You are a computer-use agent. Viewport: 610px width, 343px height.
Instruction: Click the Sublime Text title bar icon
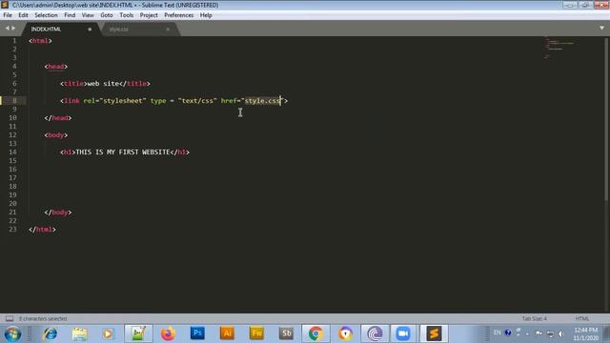point(5,5)
